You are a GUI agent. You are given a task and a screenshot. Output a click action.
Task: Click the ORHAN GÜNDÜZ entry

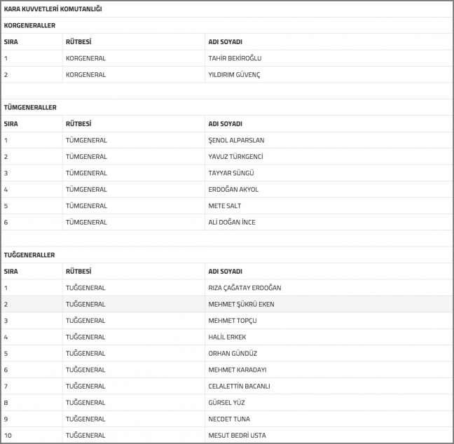(x=232, y=354)
